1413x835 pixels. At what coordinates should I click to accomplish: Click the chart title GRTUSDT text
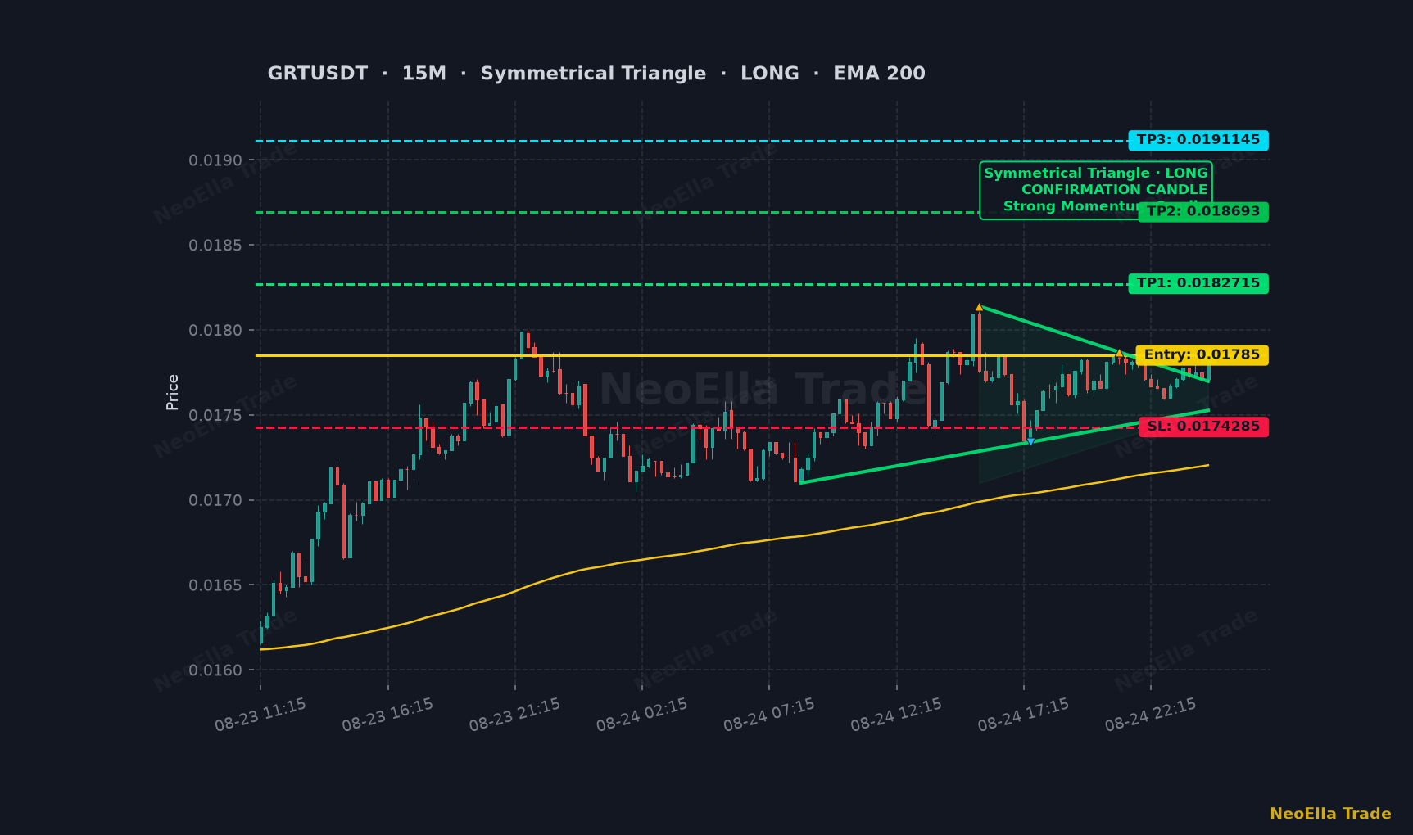click(318, 74)
